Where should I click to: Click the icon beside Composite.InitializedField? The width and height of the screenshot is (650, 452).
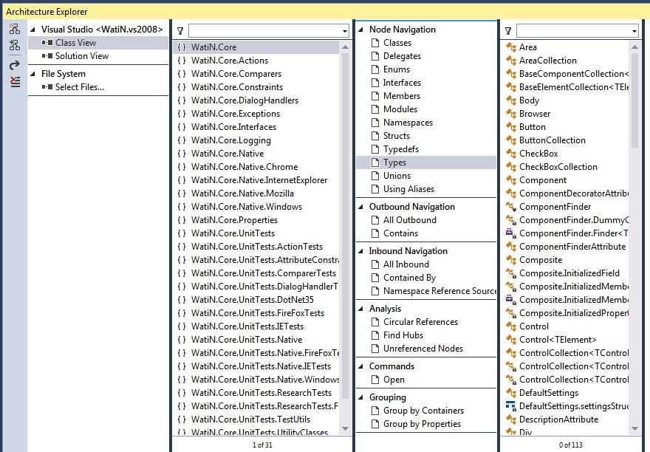click(511, 273)
